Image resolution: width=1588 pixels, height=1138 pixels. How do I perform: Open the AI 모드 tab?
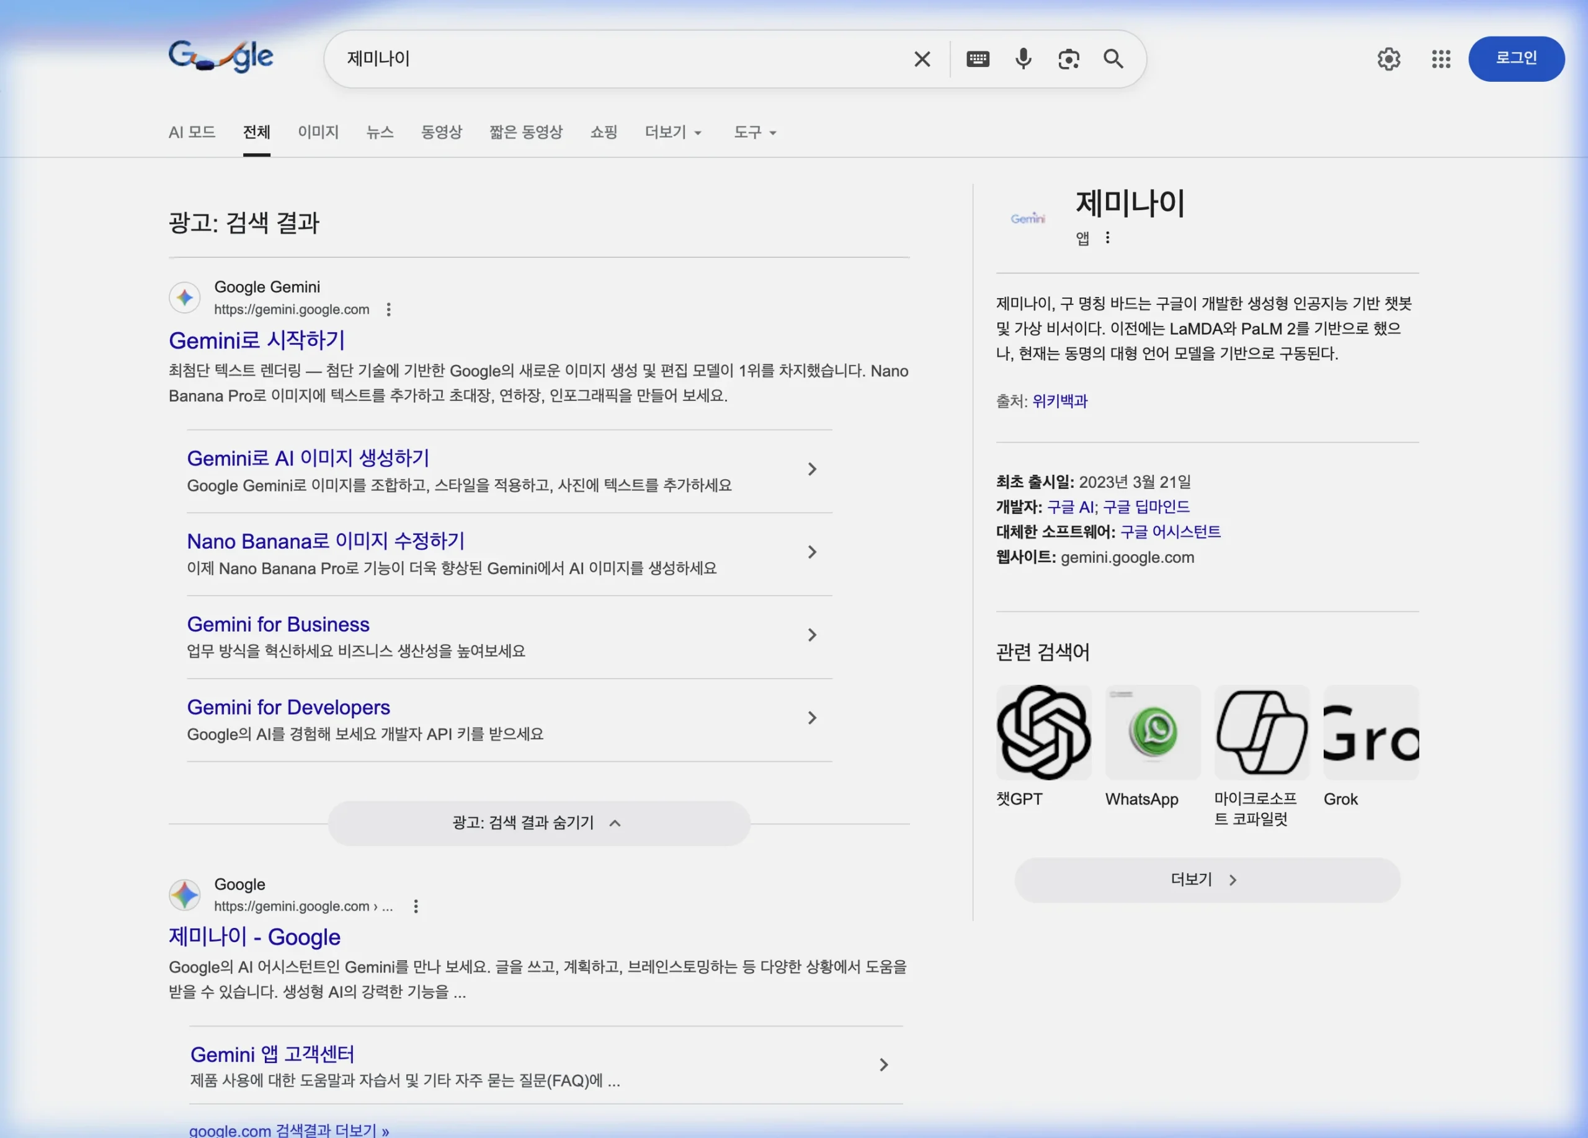tap(191, 132)
